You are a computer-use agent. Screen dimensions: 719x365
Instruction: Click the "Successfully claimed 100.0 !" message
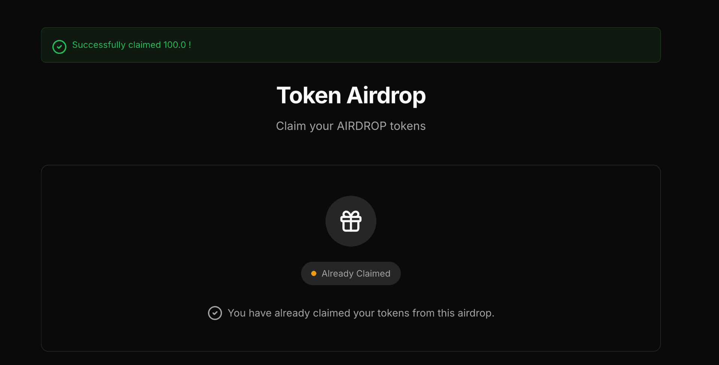point(131,45)
